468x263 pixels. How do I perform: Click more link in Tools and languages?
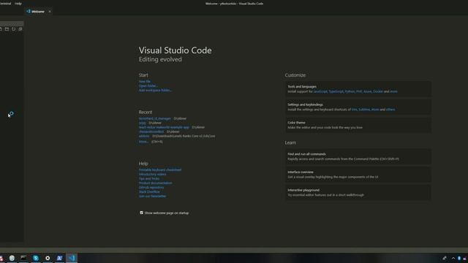click(393, 91)
